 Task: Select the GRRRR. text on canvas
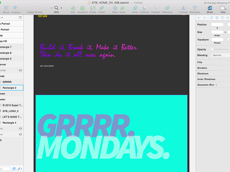point(86,125)
